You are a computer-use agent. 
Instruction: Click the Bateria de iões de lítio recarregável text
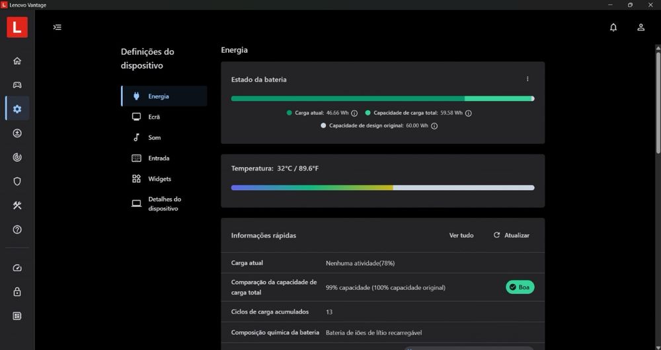click(374, 333)
